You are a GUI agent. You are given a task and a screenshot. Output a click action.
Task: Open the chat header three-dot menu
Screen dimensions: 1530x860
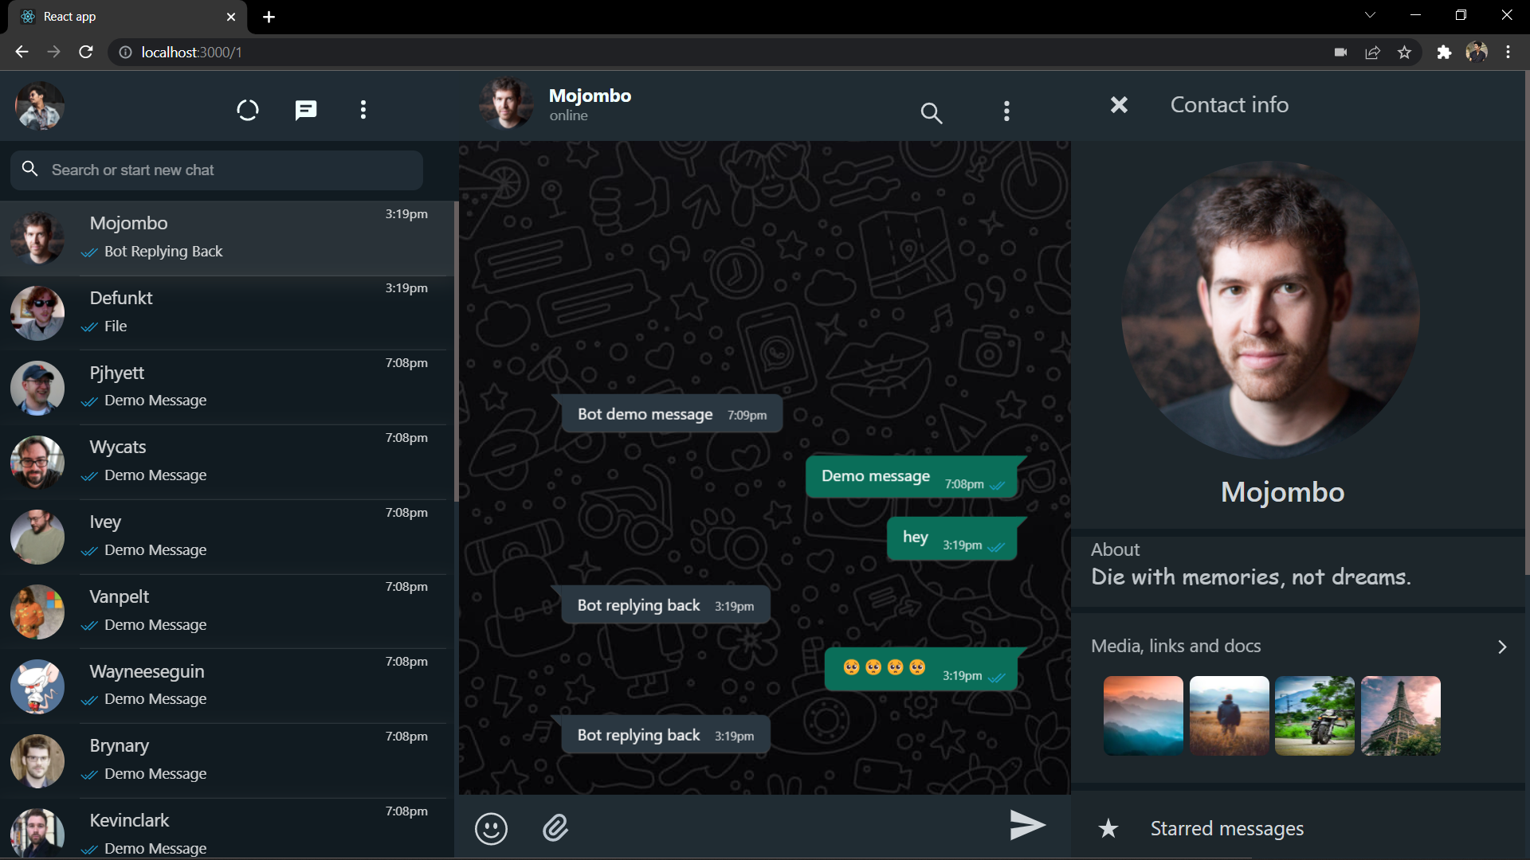point(1006,111)
